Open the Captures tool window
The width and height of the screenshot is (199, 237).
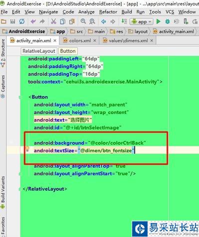click(x=3, y=86)
